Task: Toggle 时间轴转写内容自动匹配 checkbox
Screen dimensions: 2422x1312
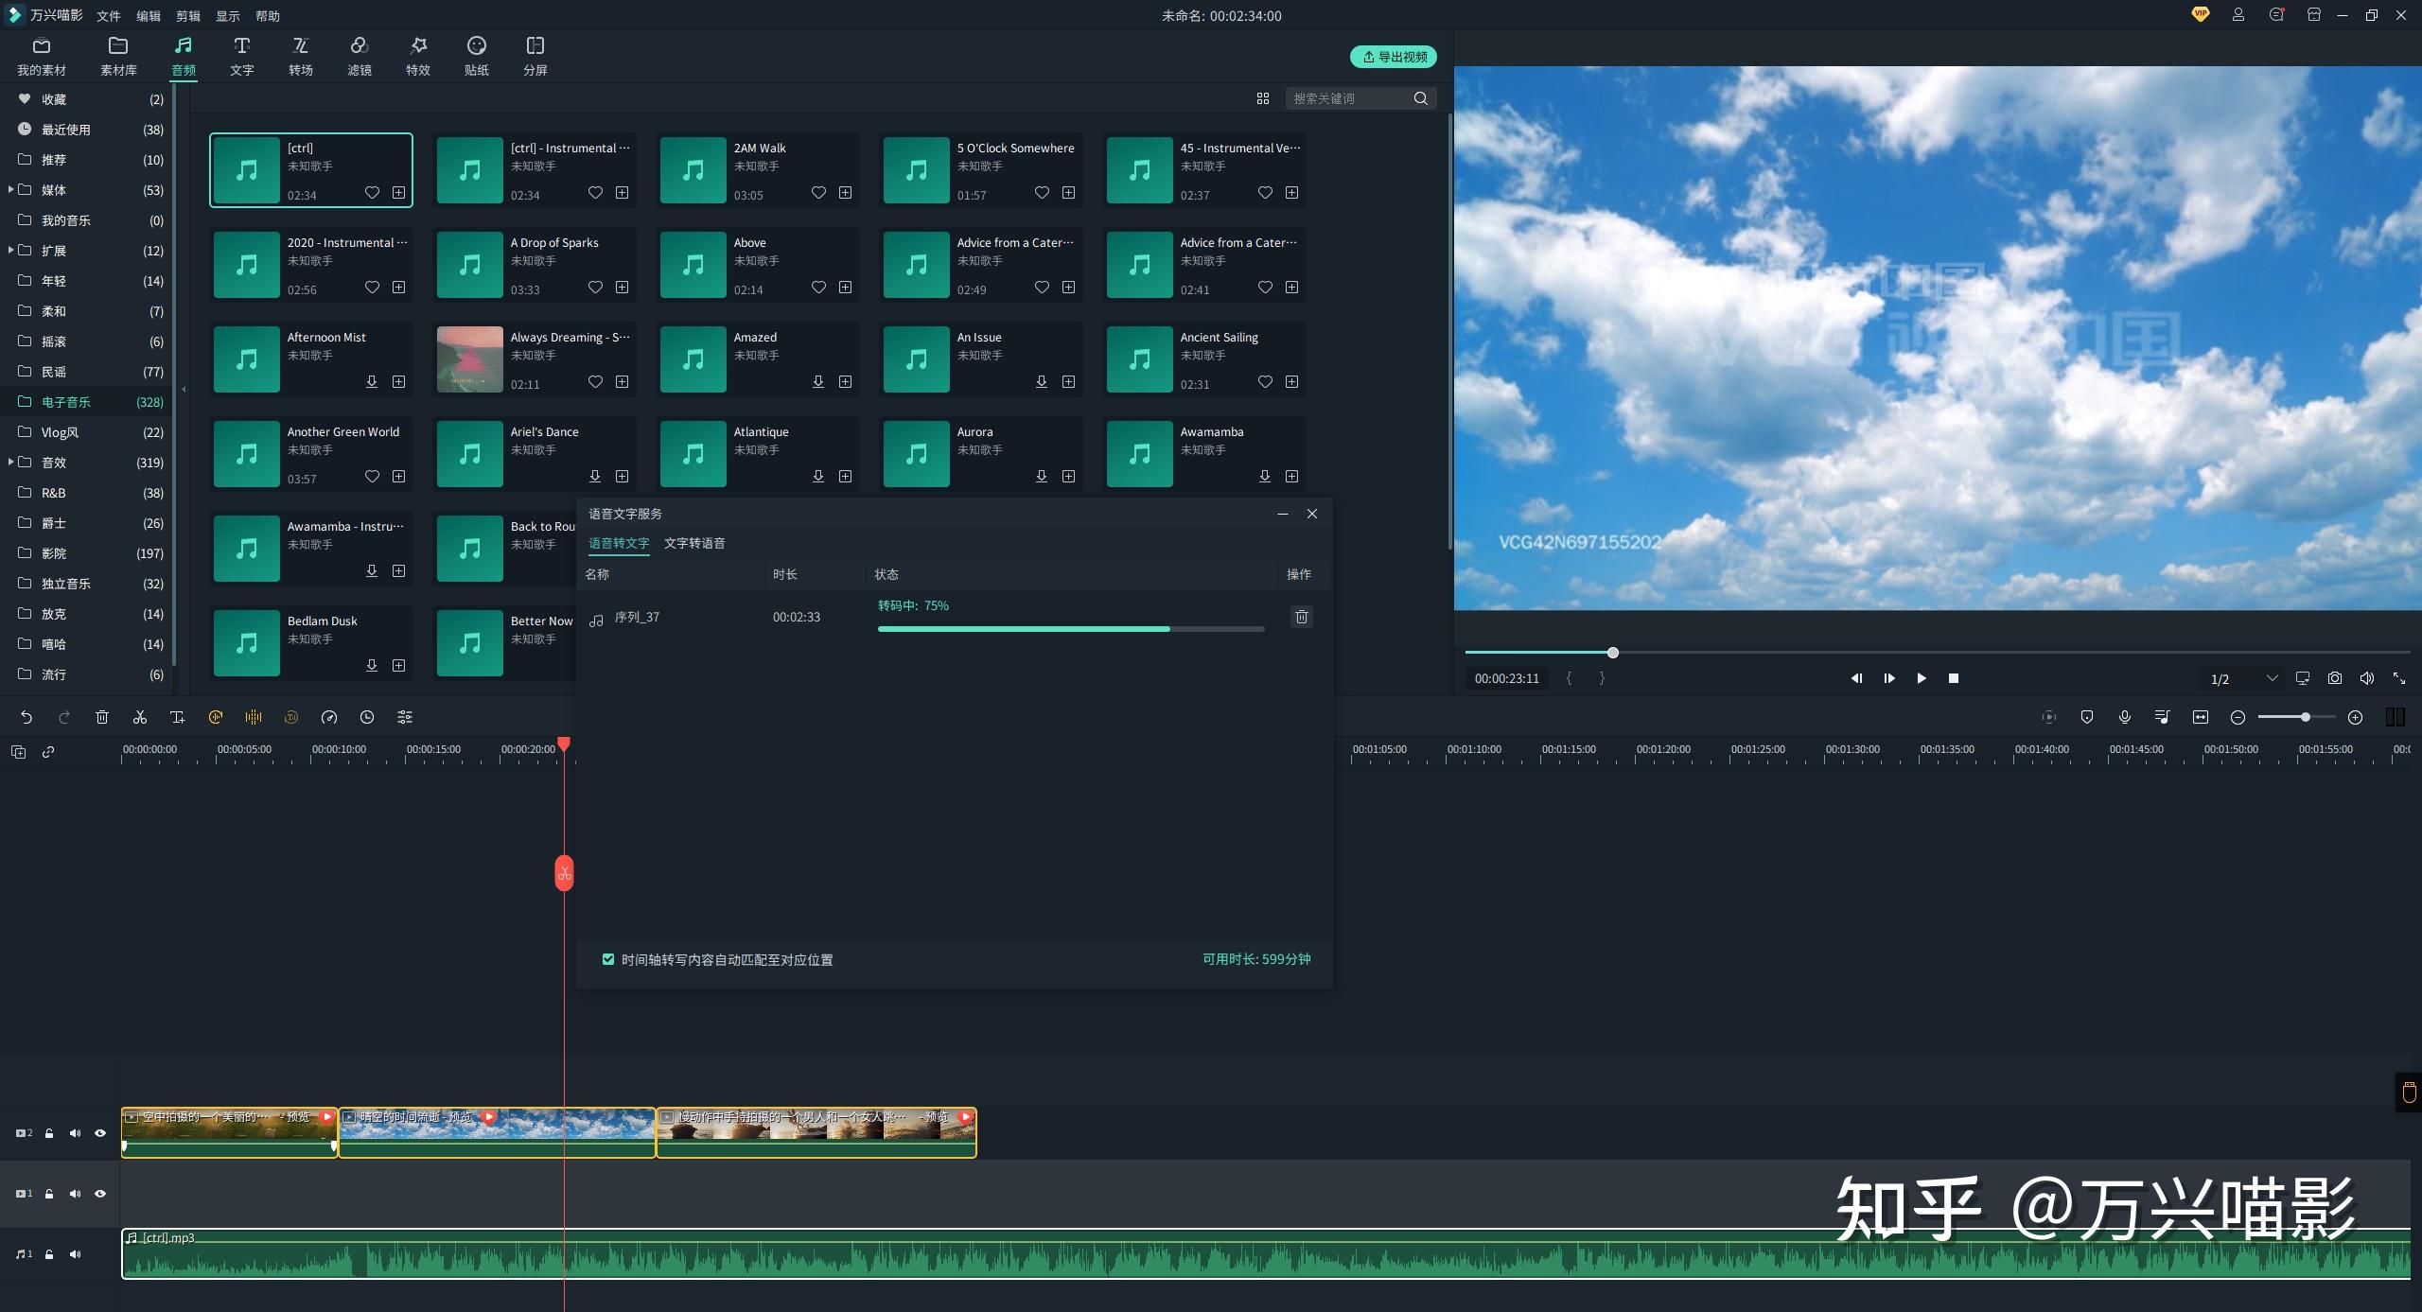Action: (608, 959)
